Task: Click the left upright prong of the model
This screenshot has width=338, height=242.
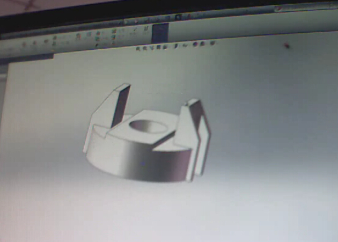Action: 119,103
